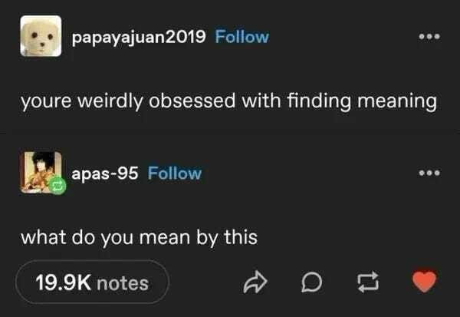Open the apas-95 post options menu
Screen dimensions: 460x317
pyautogui.click(x=429, y=173)
